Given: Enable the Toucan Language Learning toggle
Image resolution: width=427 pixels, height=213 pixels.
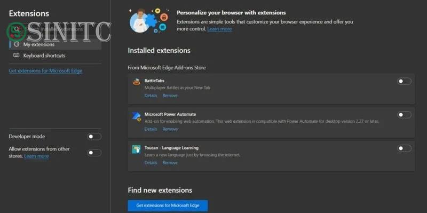Looking at the screenshot, I should 404,148.
